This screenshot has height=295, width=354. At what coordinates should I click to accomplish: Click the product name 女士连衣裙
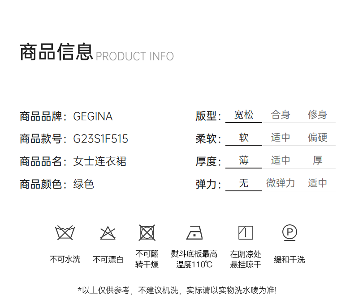pyautogui.click(x=99, y=161)
